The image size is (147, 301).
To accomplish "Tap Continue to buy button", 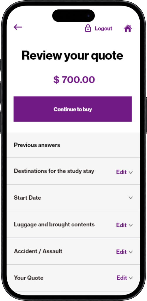I will click(73, 109).
